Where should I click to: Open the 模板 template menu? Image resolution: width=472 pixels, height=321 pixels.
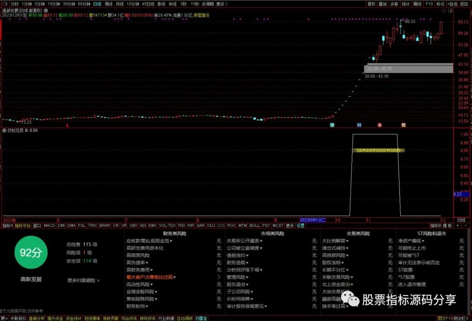pyautogui.click(x=448, y=226)
